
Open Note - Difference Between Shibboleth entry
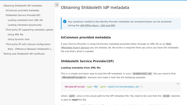point(31,49)
